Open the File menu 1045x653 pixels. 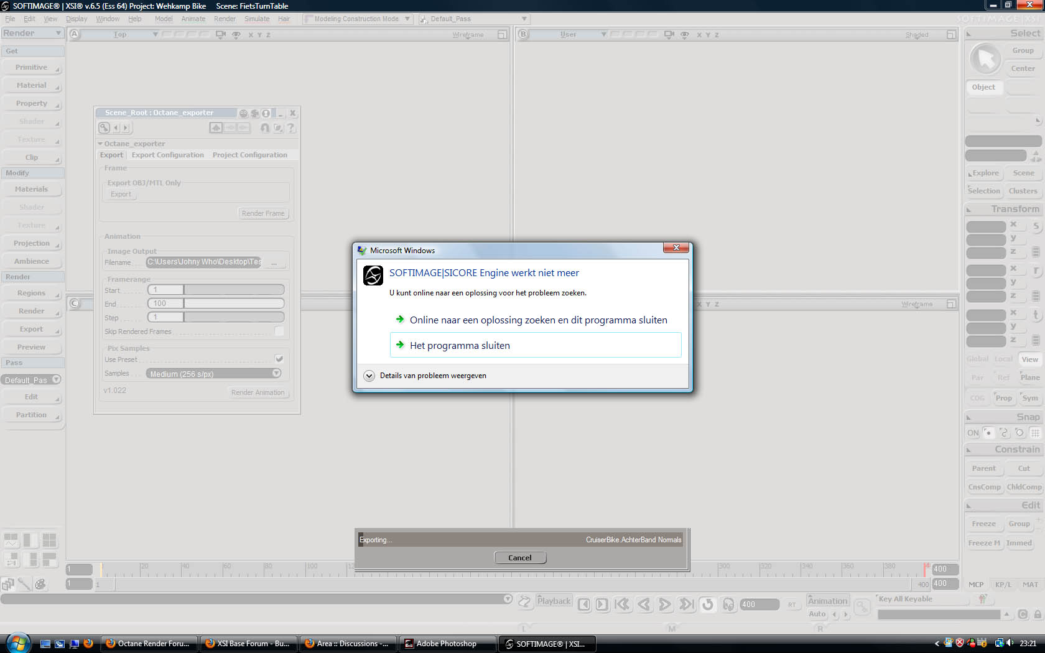point(10,19)
